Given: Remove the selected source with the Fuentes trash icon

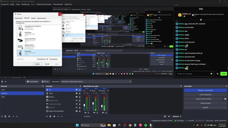Looking at the screenshot, I should point(50,116).
